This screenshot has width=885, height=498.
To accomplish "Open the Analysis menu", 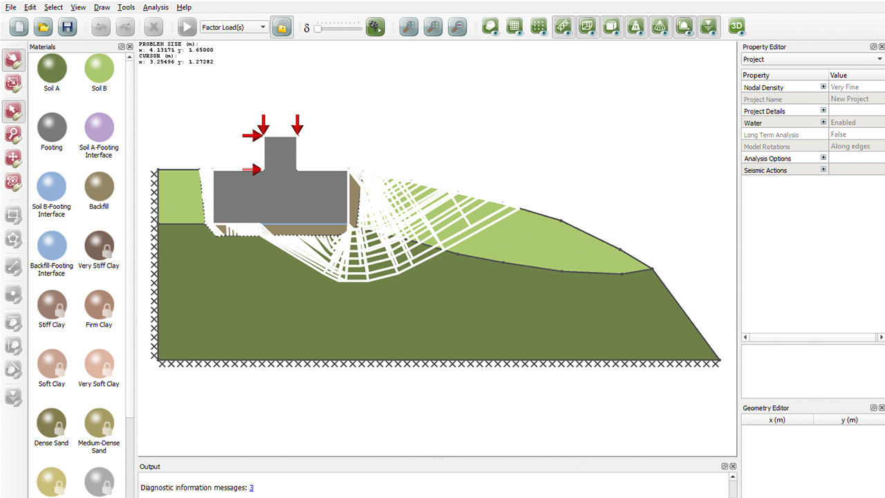I will point(156,7).
